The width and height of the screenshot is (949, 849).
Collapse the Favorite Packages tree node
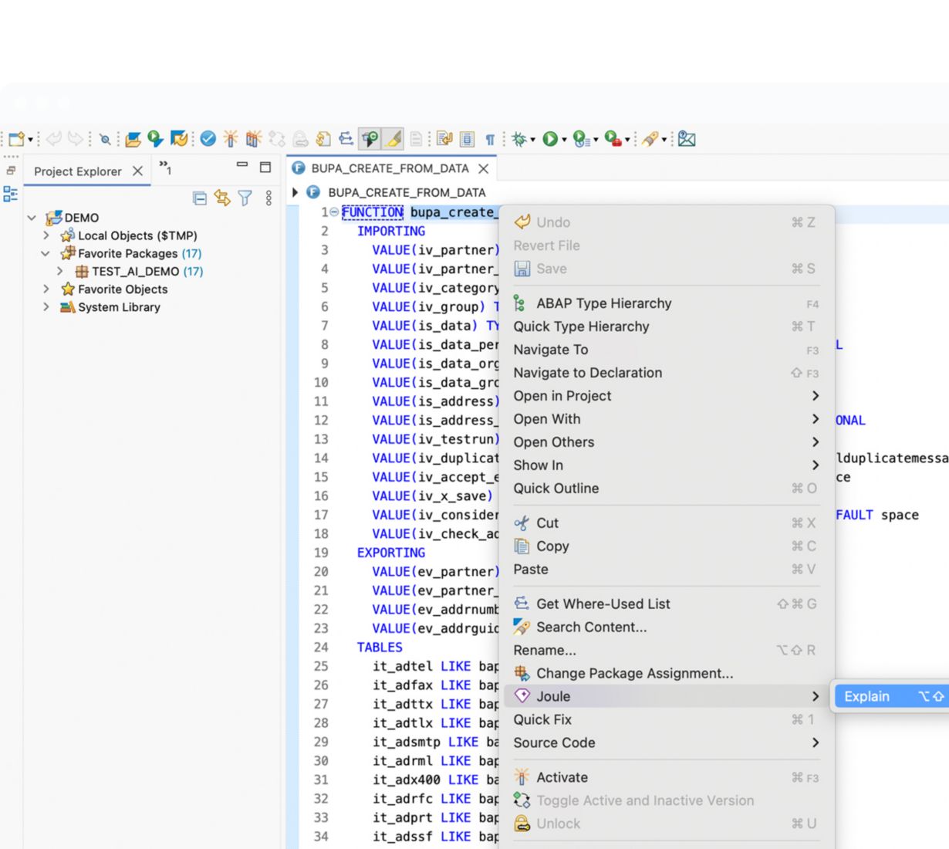[x=46, y=253]
